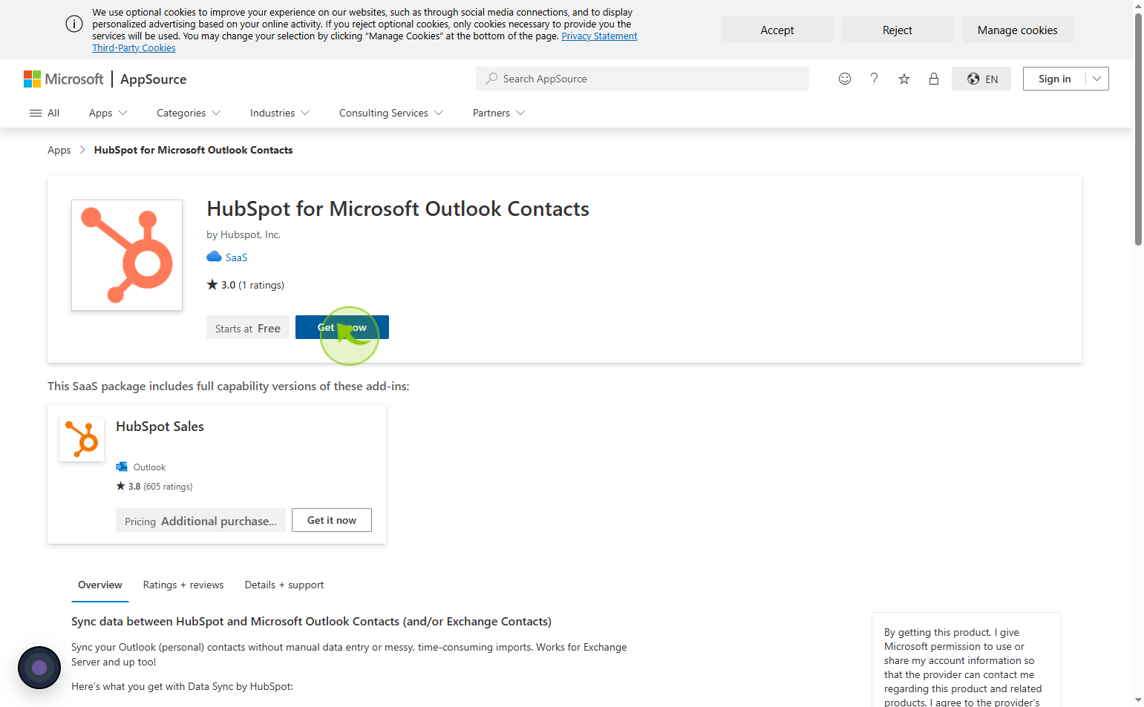The width and height of the screenshot is (1144, 707).
Task: Open the help question mark icon
Action: [x=875, y=79]
